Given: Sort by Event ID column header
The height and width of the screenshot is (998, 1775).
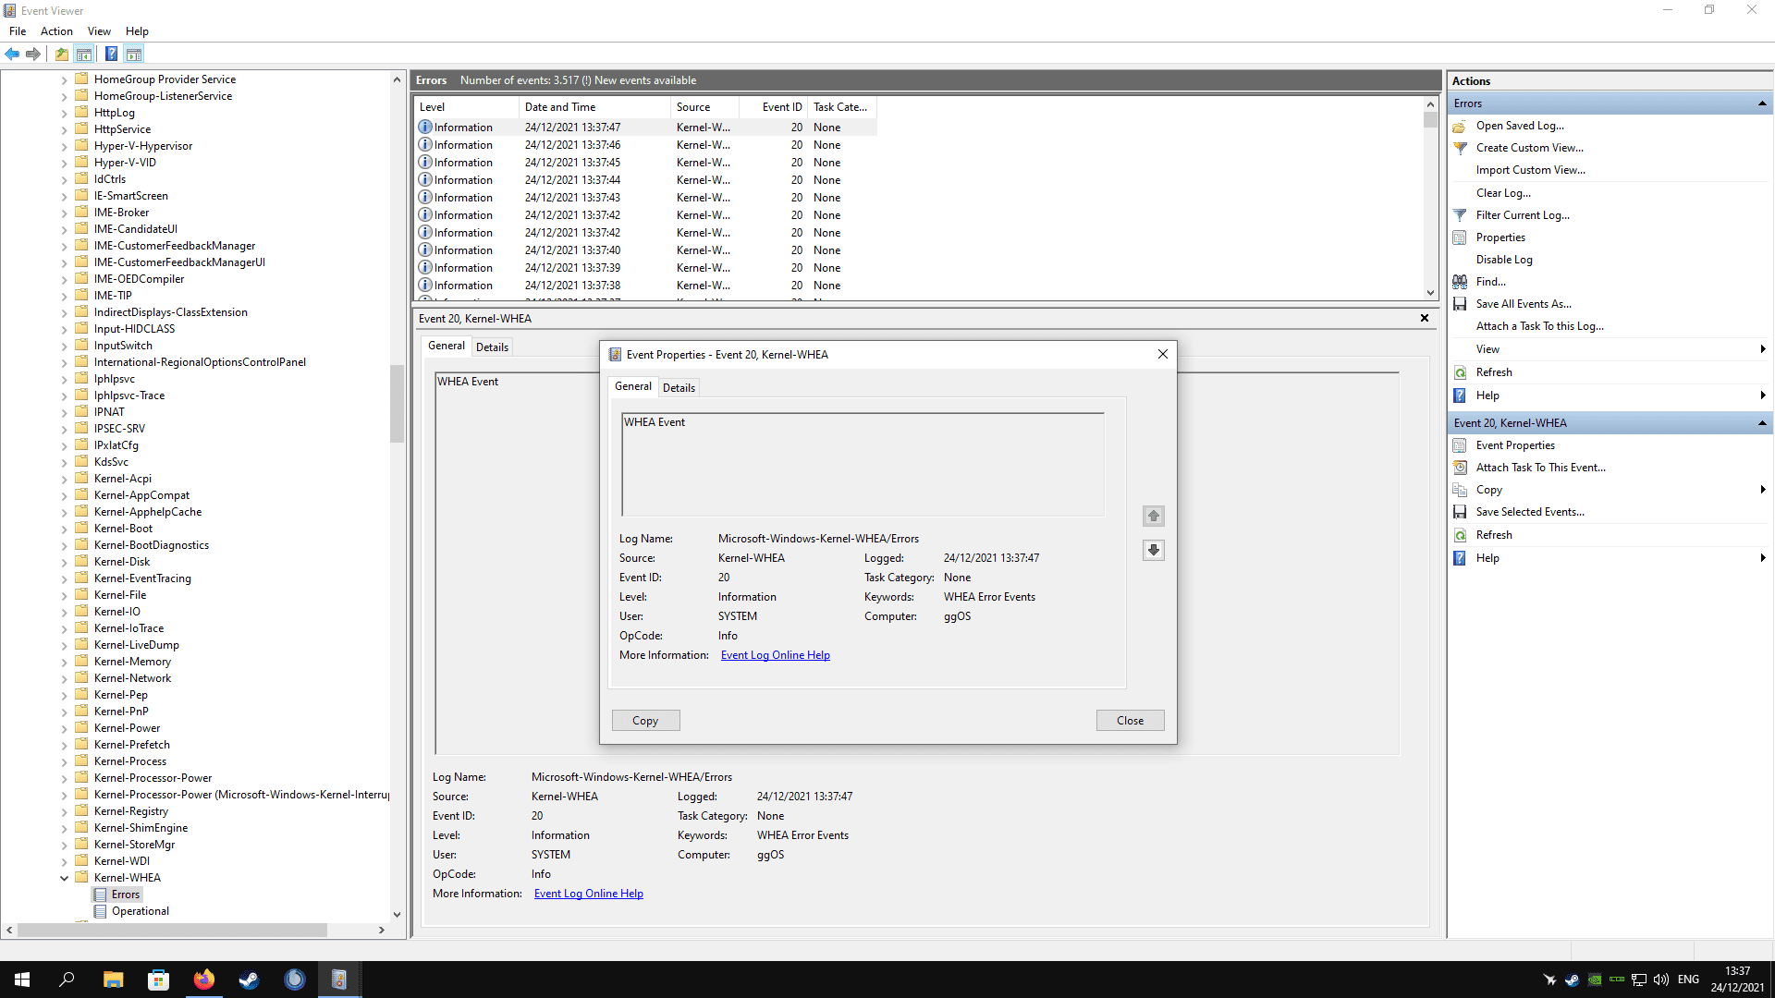Looking at the screenshot, I should pyautogui.click(x=774, y=107).
